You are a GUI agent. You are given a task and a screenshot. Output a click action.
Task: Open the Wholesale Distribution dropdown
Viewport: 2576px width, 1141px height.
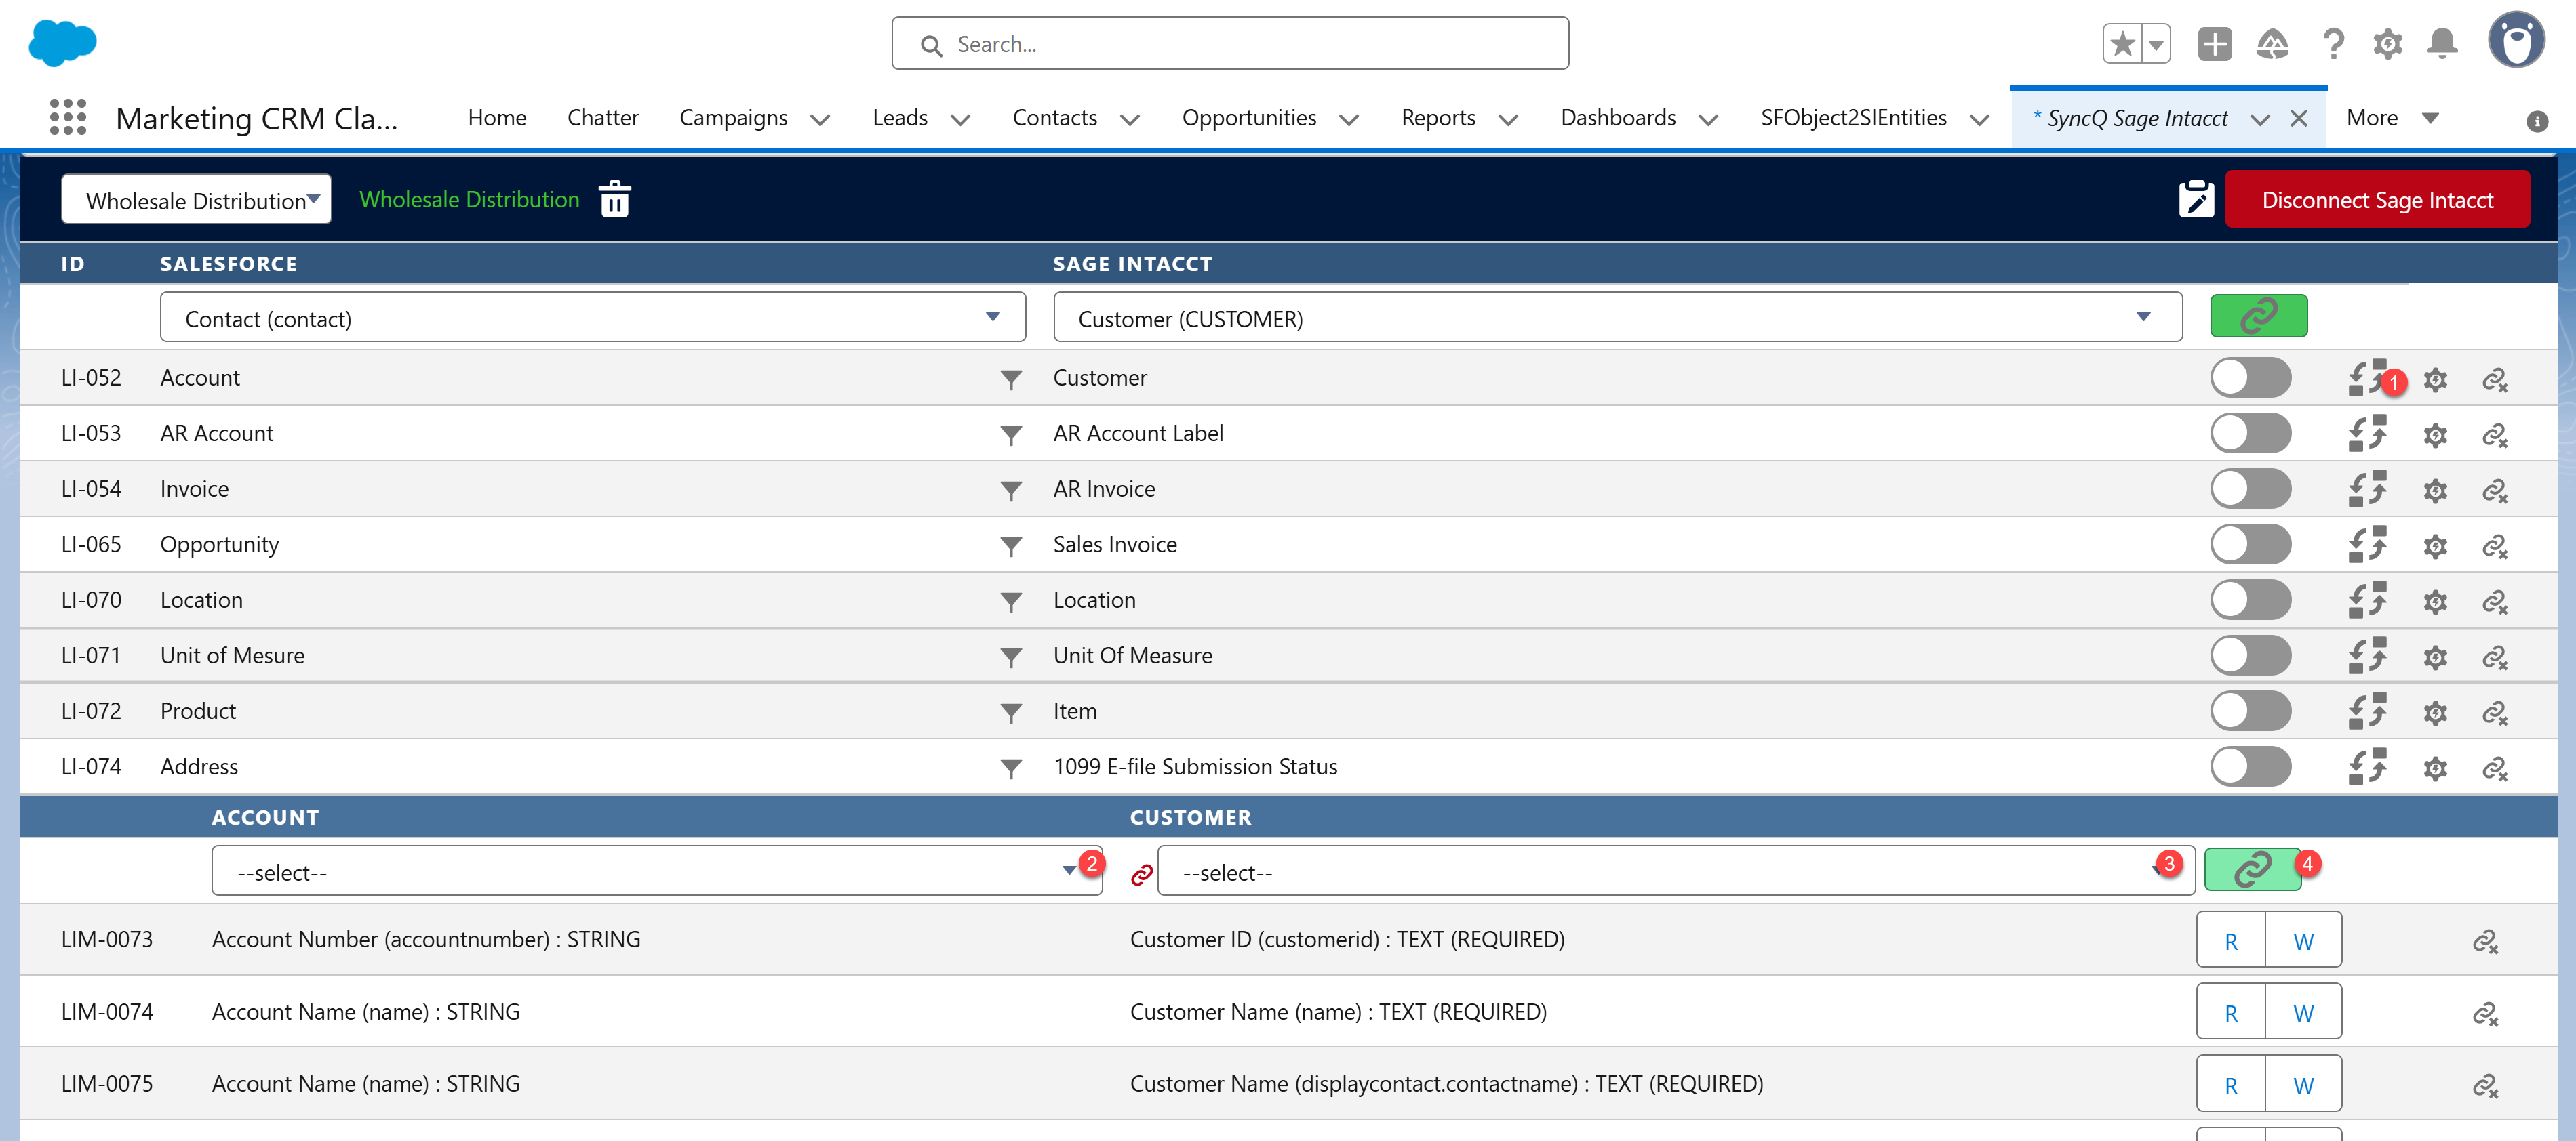tap(196, 200)
